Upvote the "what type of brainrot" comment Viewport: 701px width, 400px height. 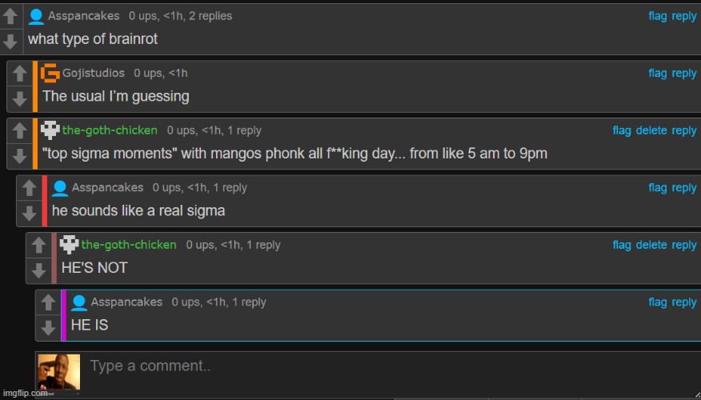click(x=10, y=16)
